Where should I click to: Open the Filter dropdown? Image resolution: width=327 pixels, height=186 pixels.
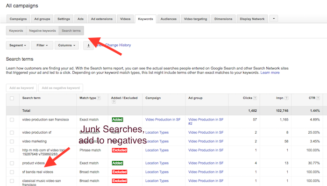pyautogui.click(x=42, y=45)
